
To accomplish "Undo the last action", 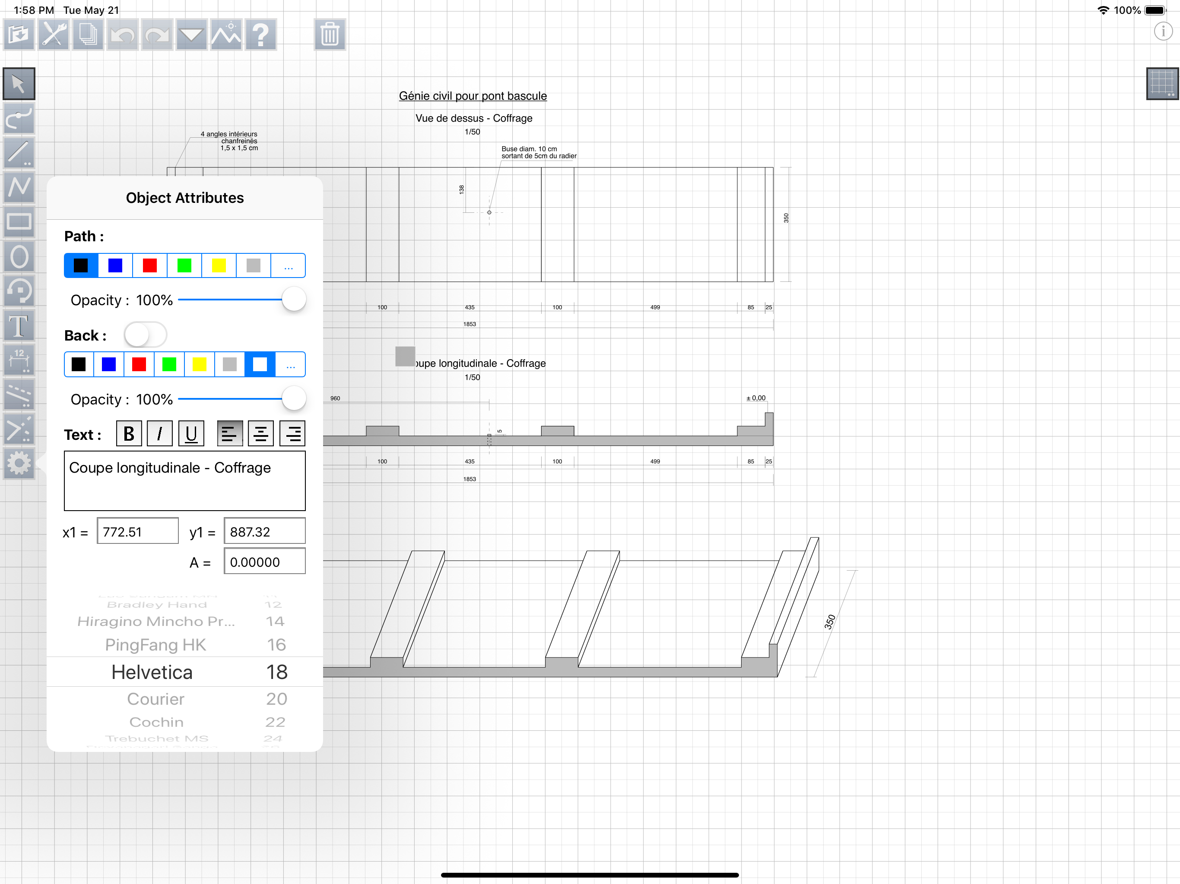I will (x=123, y=35).
